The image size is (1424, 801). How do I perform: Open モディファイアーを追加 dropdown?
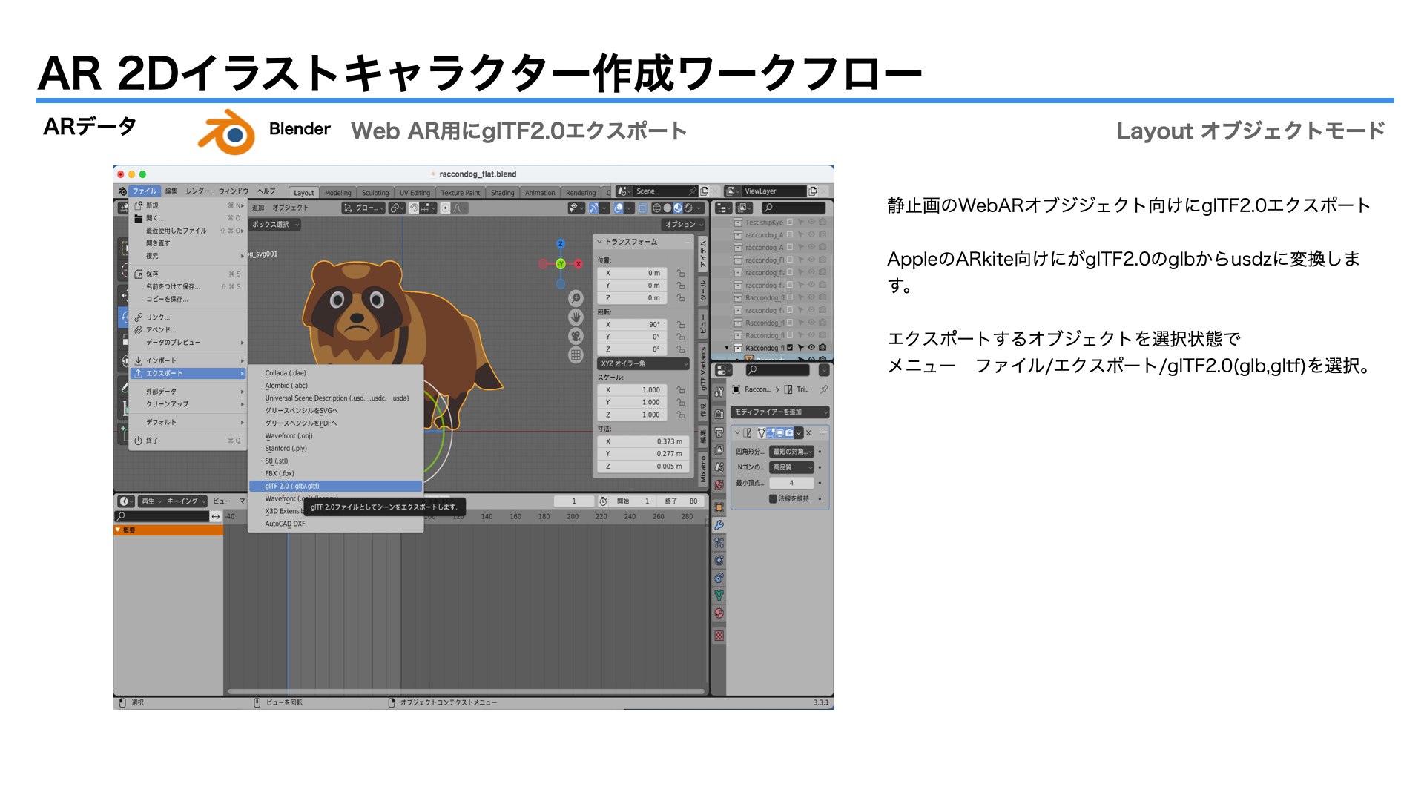(779, 412)
